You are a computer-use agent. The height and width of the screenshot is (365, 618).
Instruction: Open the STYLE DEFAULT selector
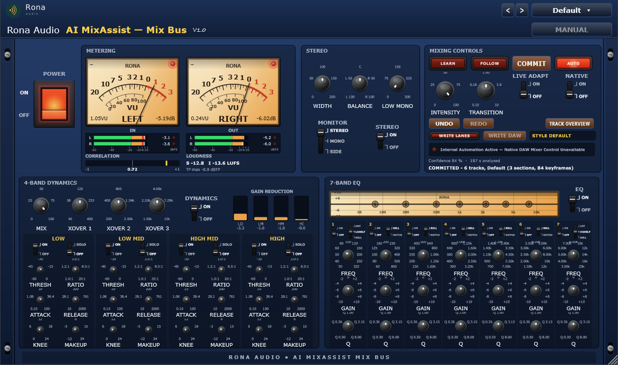click(x=562, y=136)
